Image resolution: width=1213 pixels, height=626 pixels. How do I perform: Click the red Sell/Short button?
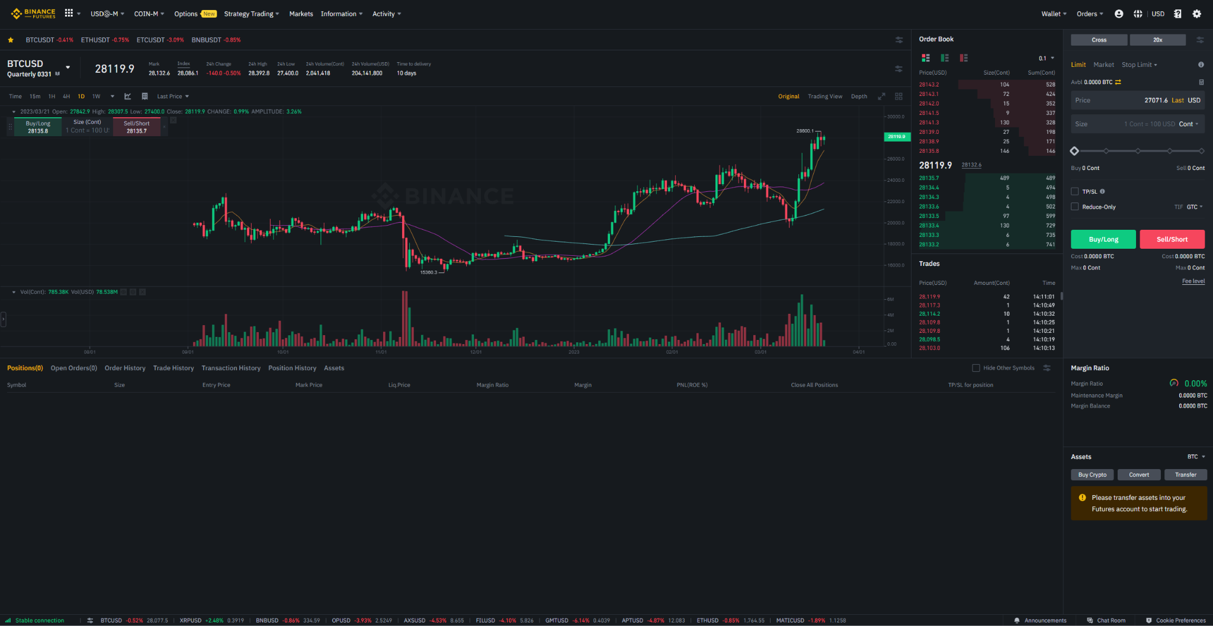pyautogui.click(x=1172, y=239)
